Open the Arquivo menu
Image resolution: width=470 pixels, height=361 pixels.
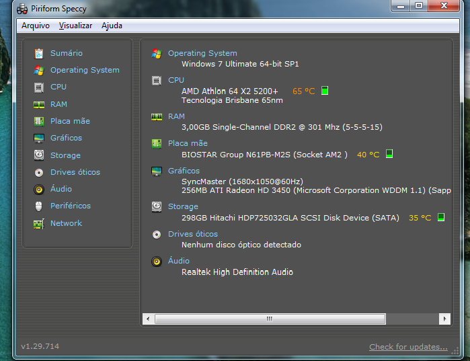[36, 26]
